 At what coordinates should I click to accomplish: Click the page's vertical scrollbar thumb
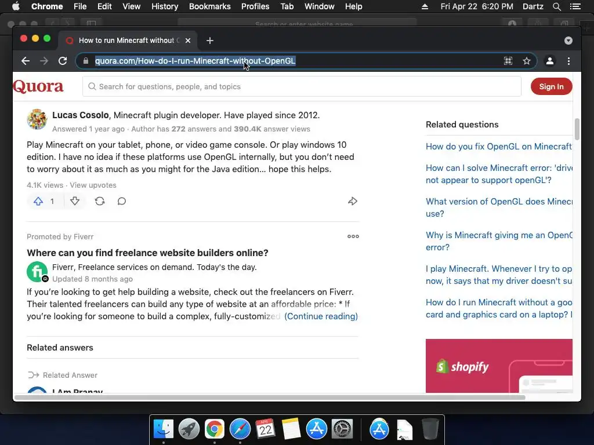pos(577,129)
